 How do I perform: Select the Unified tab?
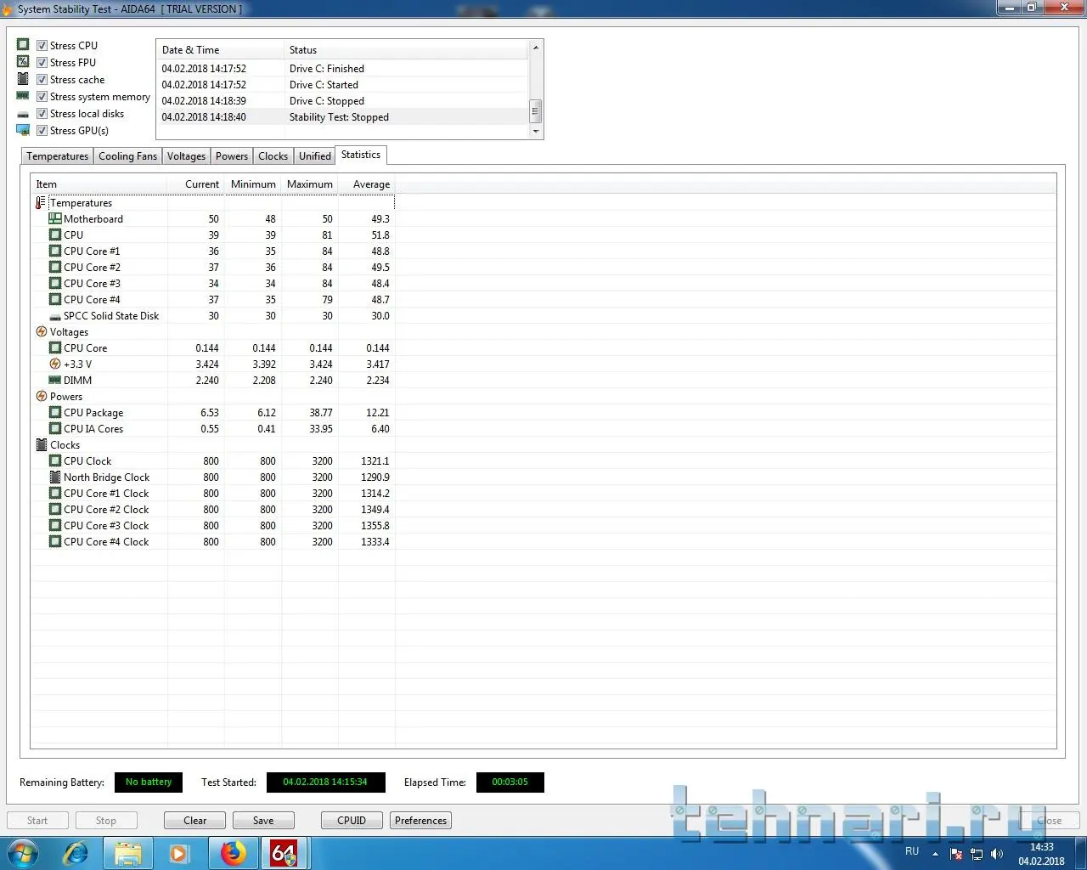pyautogui.click(x=315, y=156)
